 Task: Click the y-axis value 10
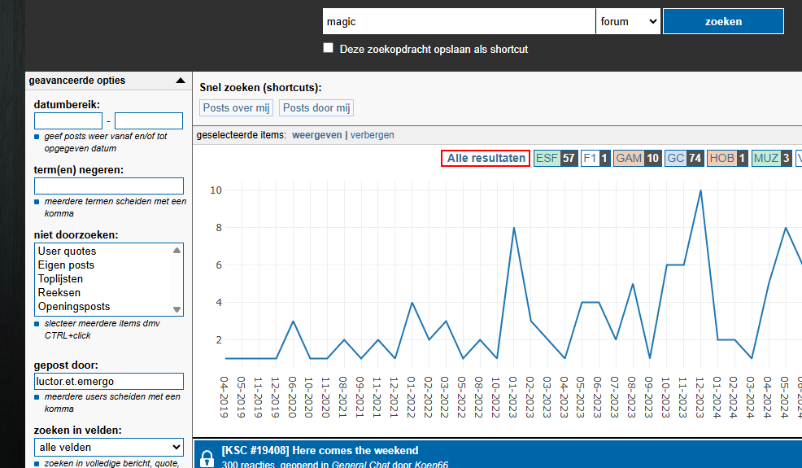[x=216, y=190]
